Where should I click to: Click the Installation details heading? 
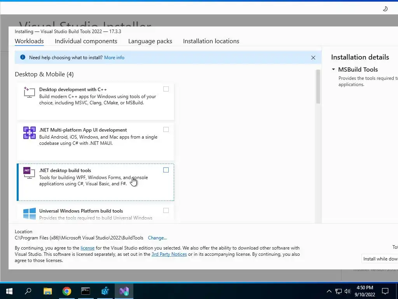(360, 57)
